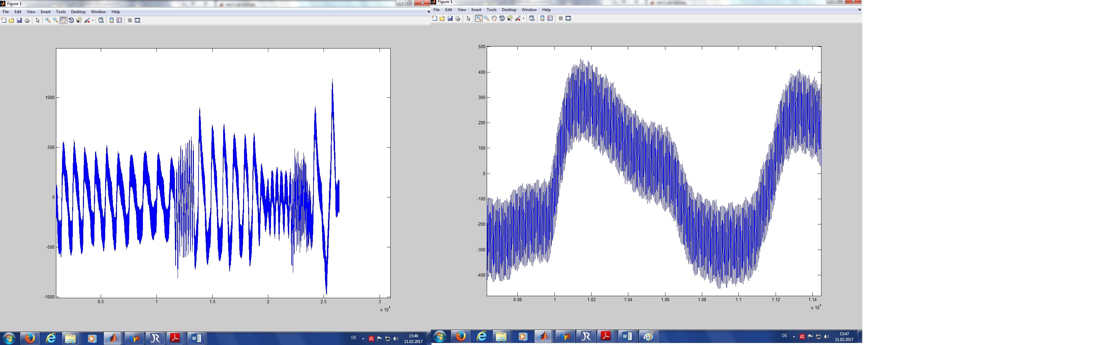Show hidden tray icons arrow in left taskbar
Image resolution: width=1111 pixels, height=345 pixels.
tap(363, 339)
